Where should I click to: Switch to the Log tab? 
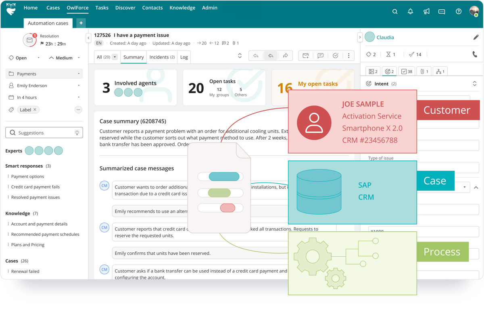184,57
